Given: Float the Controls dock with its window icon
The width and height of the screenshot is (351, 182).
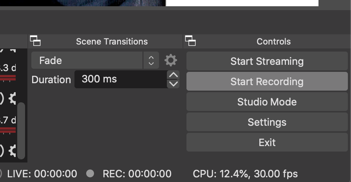Looking at the screenshot, I should [190, 41].
